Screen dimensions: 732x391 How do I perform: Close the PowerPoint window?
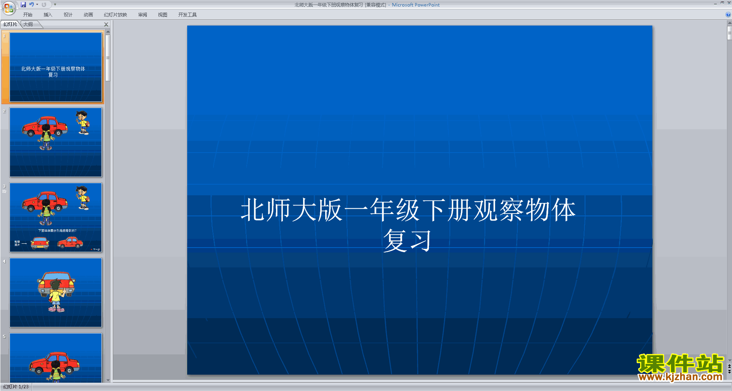[729, 3]
